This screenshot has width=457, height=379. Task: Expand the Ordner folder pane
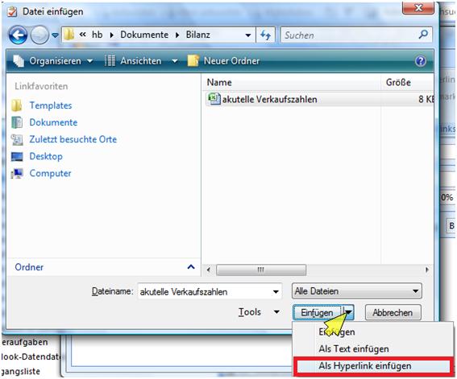(x=191, y=266)
